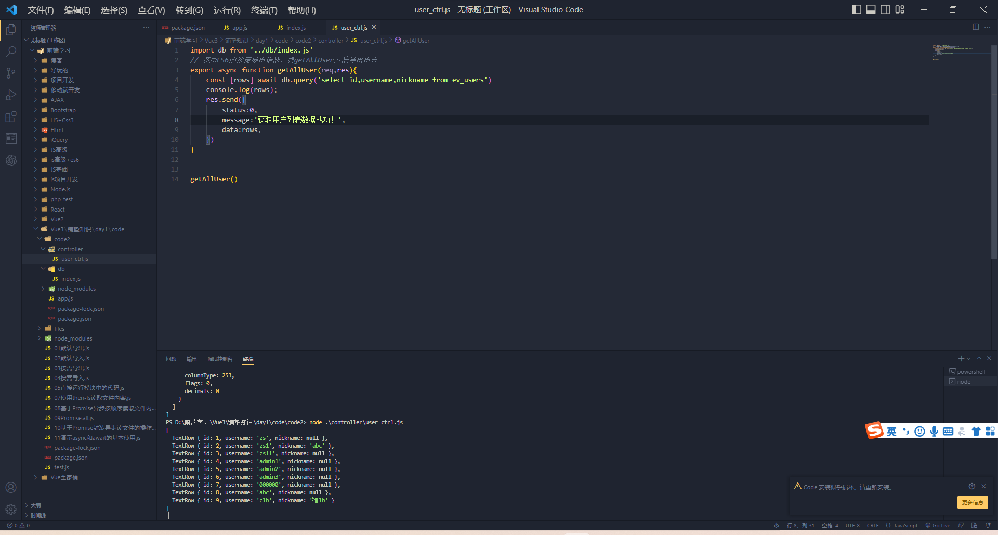The width and height of the screenshot is (998, 535).
Task: Open the Search view in the sidebar
Action: click(11, 51)
